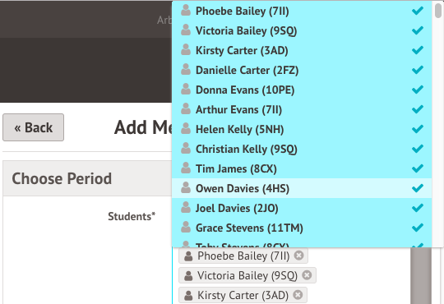Click person icon beside Grace Stevens (11TM)
This screenshot has width=444, height=304.
[x=186, y=227]
